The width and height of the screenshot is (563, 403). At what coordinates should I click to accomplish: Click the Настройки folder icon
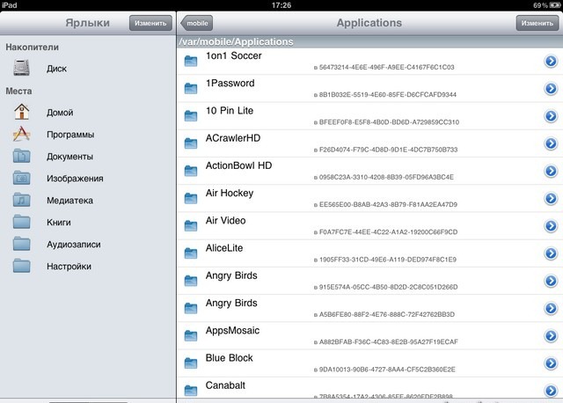click(x=21, y=266)
